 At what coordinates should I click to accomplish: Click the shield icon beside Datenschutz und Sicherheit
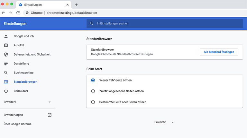6,54
